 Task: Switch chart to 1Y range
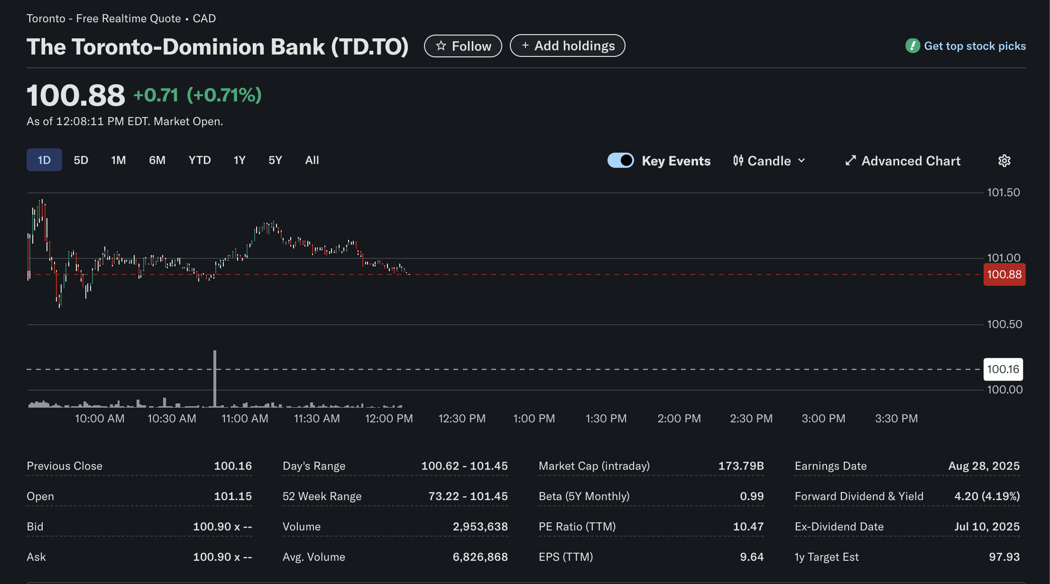click(x=239, y=160)
